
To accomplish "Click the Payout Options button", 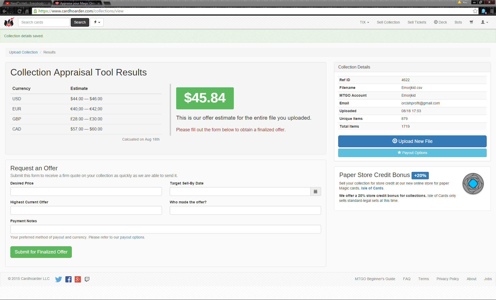I will pyautogui.click(x=412, y=153).
